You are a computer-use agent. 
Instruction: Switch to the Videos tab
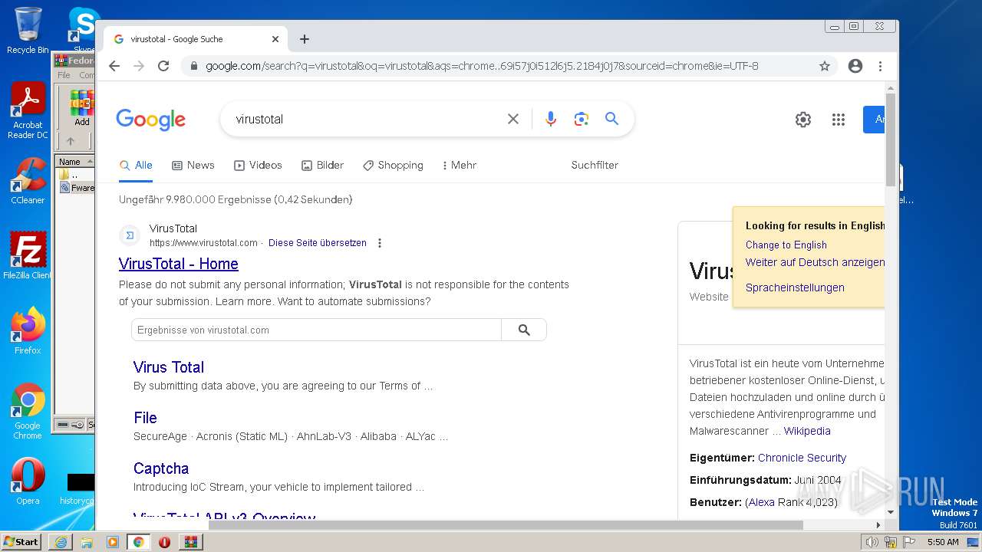coord(258,165)
